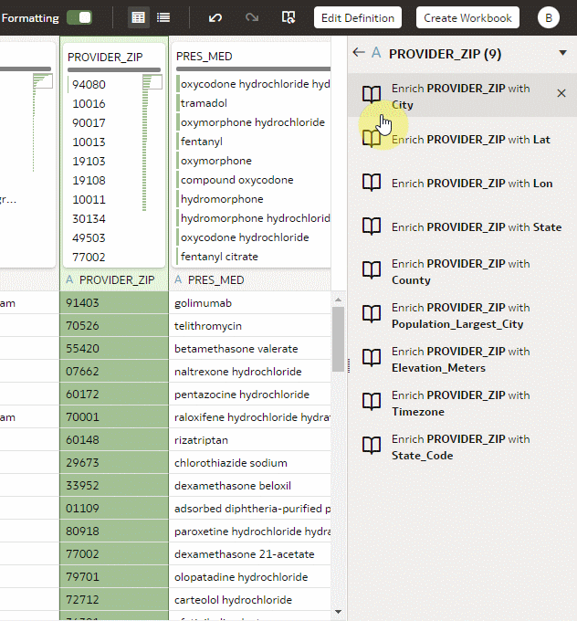Click the PROVIDER_ZIP quality bar
The height and width of the screenshot is (621, 577).
pos(114,69)
